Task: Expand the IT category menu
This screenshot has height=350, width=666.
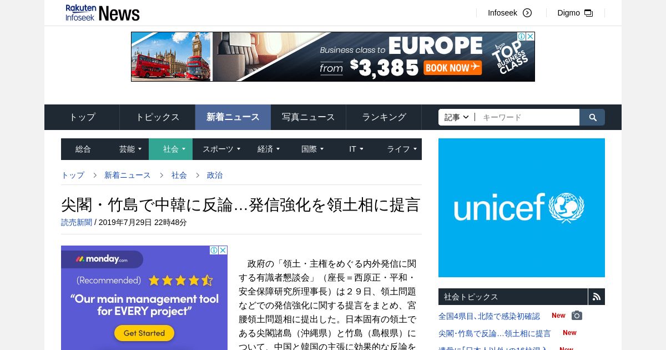Action: pos(356,149)
